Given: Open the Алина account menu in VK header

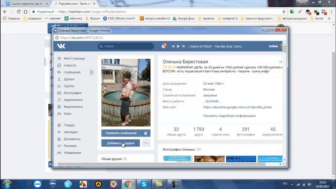Looking at the screenshot, I should tap(275, 46).
